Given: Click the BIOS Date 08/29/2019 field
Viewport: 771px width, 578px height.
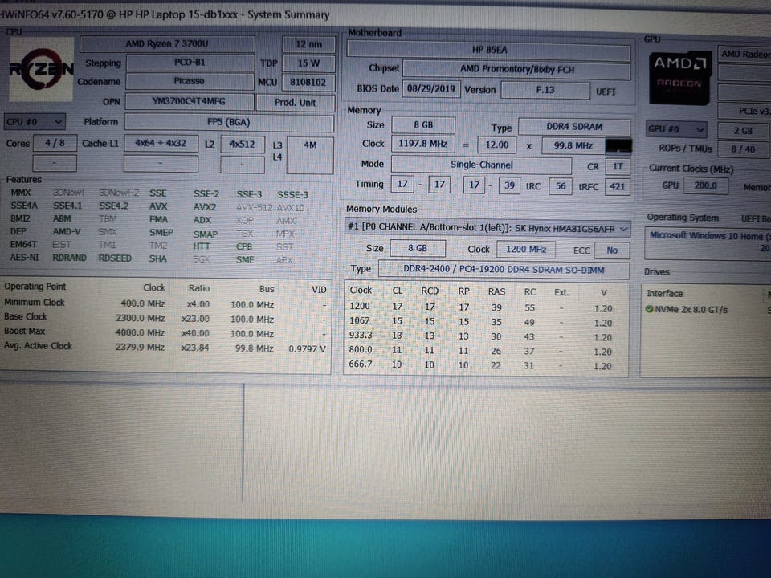Looking at the screenshot, I should pos(430,89).
